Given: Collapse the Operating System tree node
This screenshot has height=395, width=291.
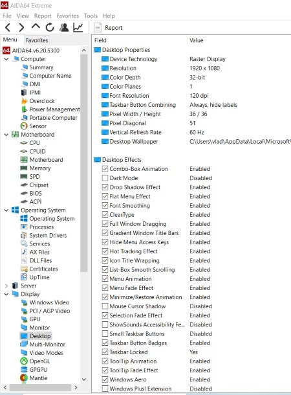Looking at the screenshot, I should pos(6,210).
